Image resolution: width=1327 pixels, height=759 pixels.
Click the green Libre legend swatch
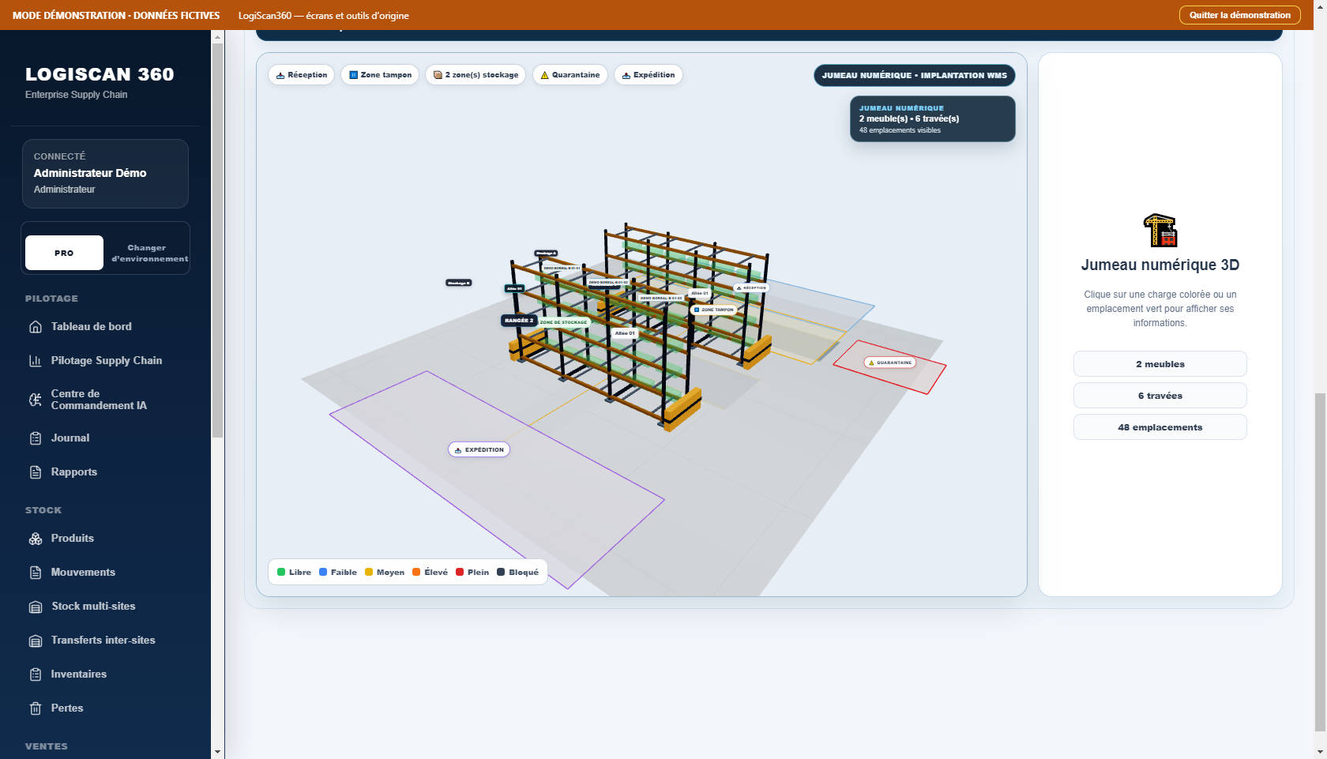pyautogui.click(x=281, y=572)
